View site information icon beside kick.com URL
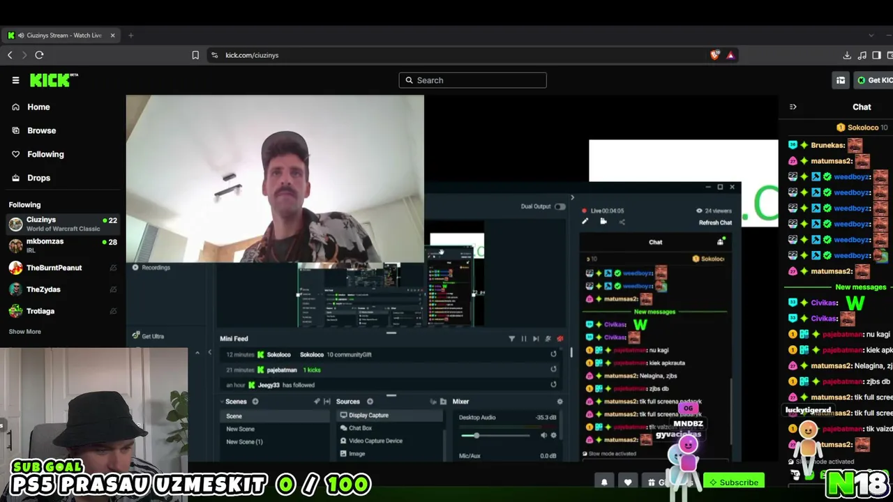 (215, 55)
